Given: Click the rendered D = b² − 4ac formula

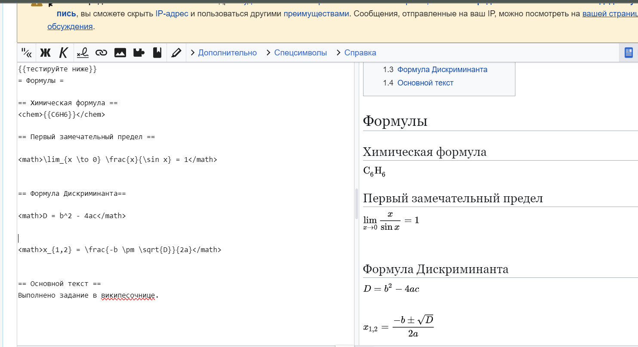Looking at the screenshot, I should 391,288.
